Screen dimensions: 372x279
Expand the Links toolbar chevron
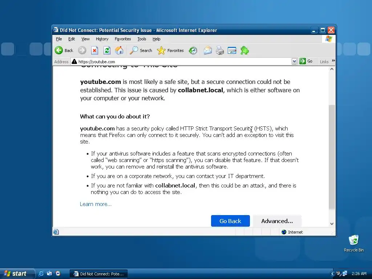pos(333,61)
